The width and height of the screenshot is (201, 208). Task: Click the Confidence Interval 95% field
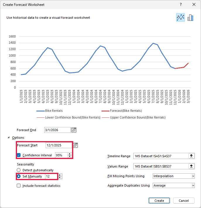click(61, 155)
